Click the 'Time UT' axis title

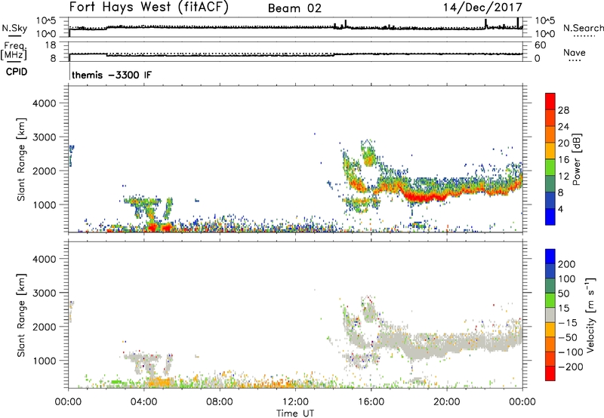295,413
